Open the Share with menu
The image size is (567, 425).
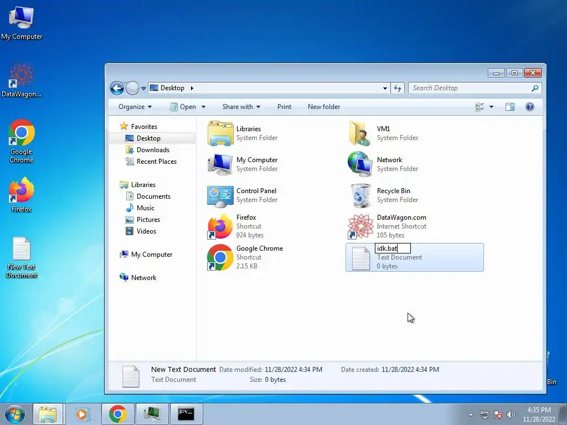point(241,107)
